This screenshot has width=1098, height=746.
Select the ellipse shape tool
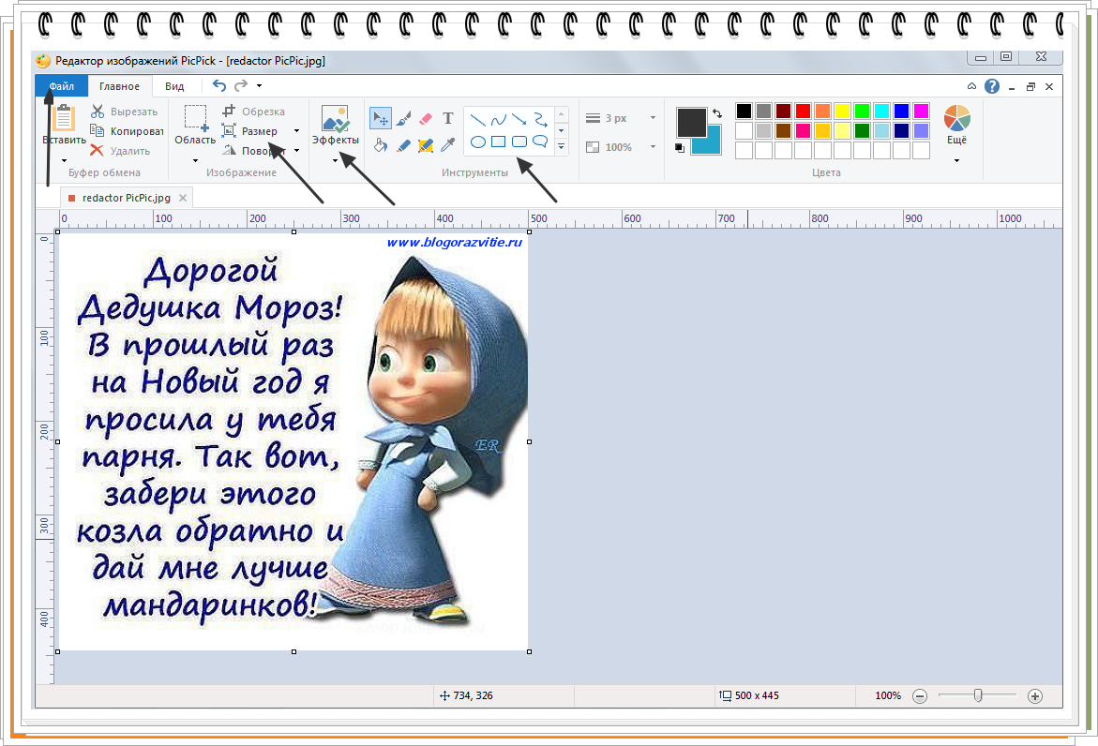point(477,142)
